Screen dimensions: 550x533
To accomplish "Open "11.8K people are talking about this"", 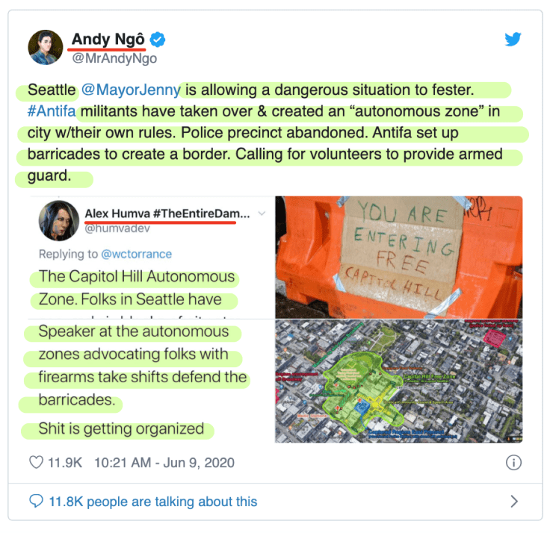I will click(x=153, y=502).
